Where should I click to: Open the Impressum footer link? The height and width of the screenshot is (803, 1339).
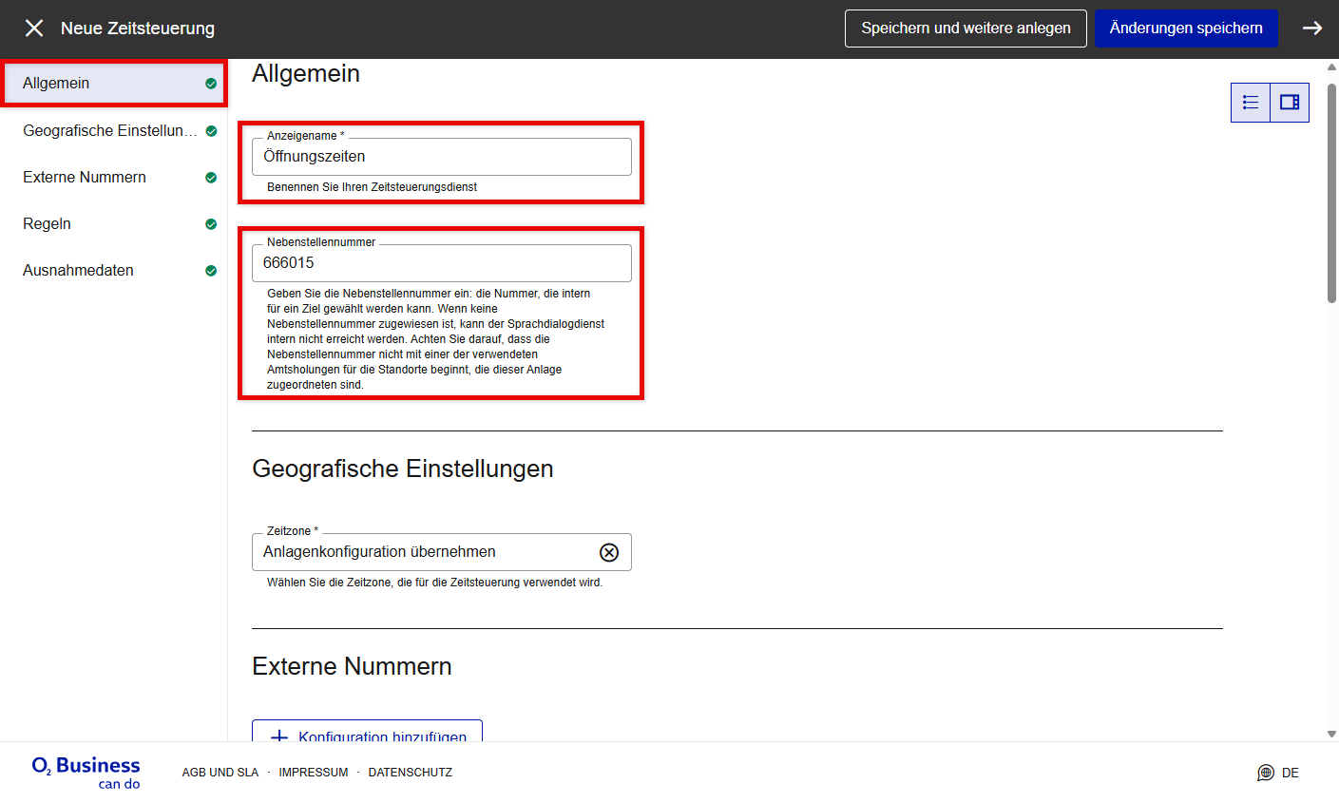(x=313, y=773)
